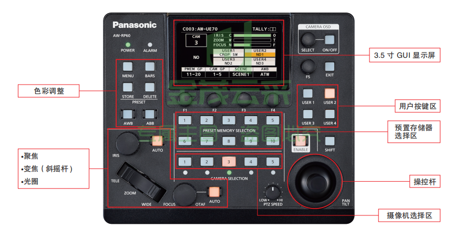
Task: Recall preset memory button 2
Action: (207, 120)
